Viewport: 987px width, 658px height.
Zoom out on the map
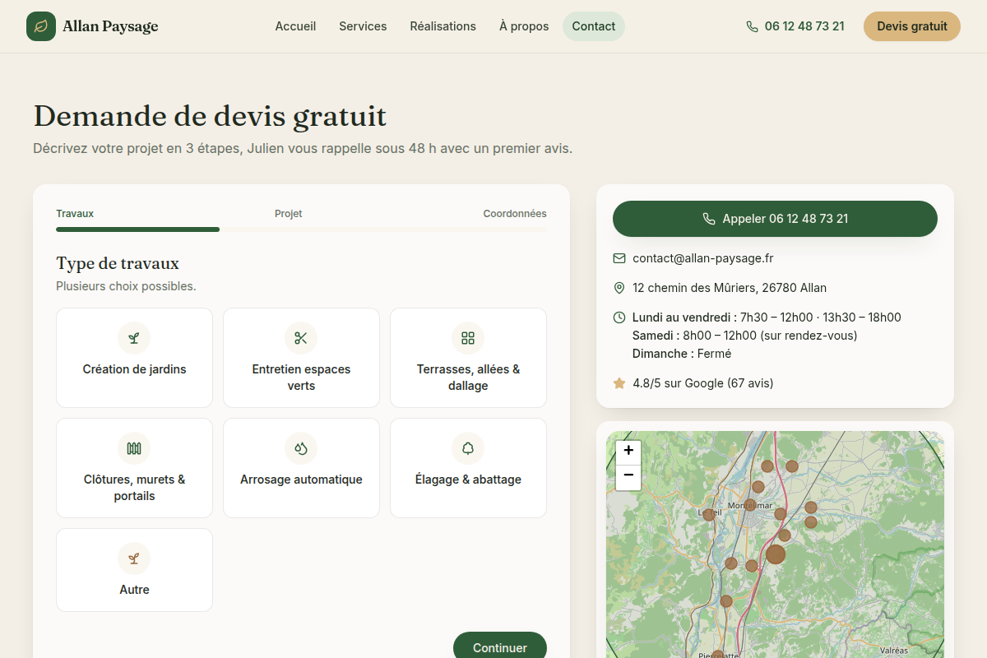(x=628, y=476)
